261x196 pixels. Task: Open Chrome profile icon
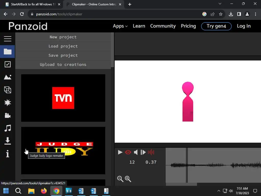247,14
